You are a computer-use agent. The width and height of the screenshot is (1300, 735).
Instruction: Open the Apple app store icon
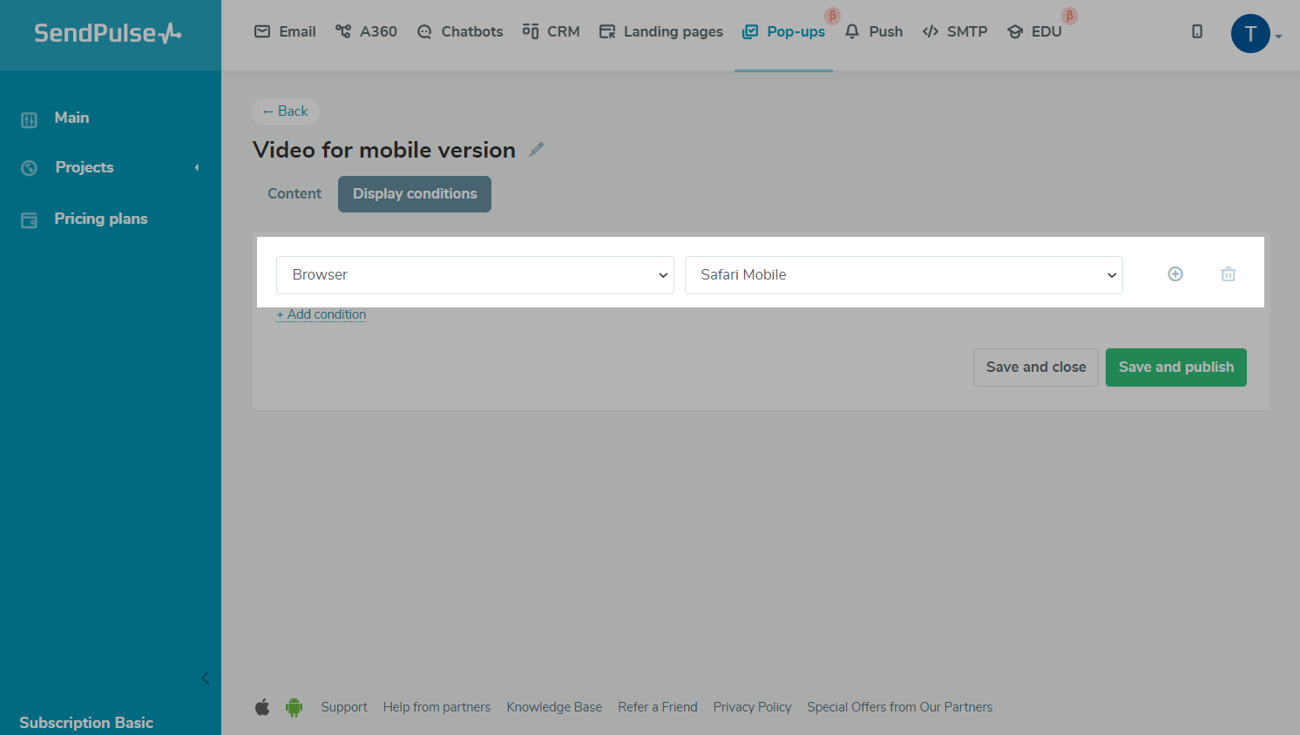coord(262,707)
